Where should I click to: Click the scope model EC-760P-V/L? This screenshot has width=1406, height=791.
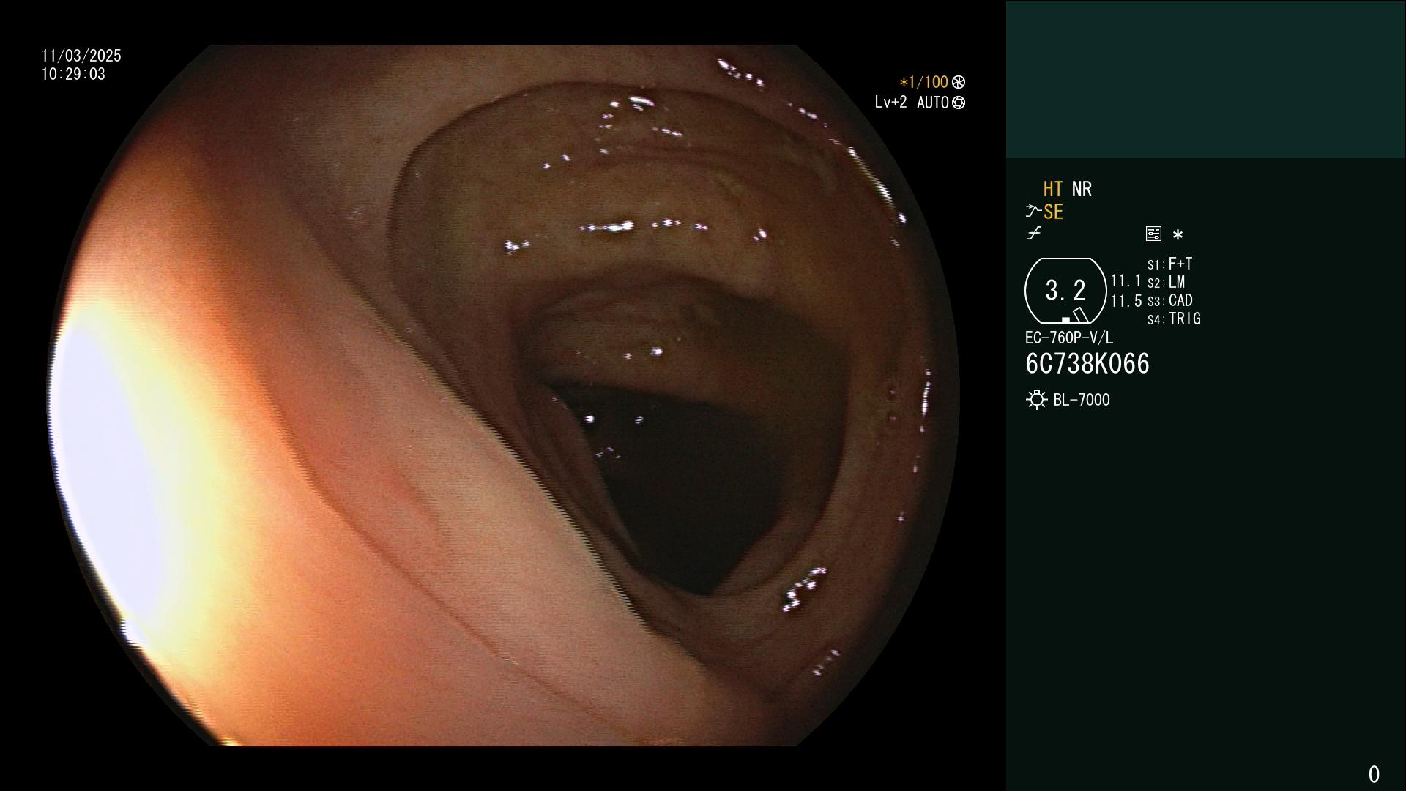[x=1069, y=338]
